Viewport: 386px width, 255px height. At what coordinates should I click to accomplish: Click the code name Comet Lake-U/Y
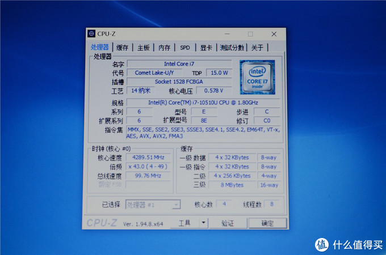pyautogui.click(x=154, y=73)
